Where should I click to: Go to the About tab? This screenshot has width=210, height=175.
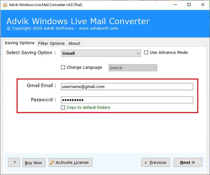(x=74, y=43)
